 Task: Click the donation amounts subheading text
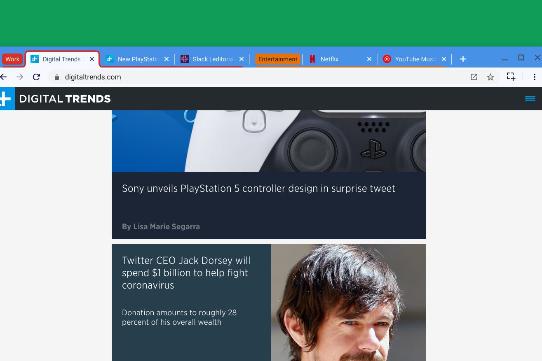click(179, 317)
